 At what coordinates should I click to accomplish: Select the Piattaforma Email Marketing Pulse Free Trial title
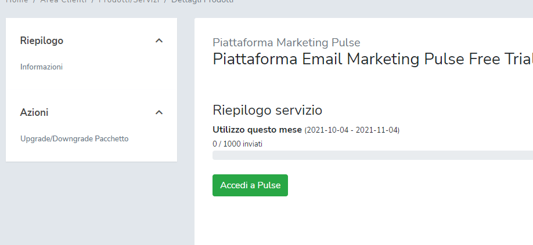point(373,59)
